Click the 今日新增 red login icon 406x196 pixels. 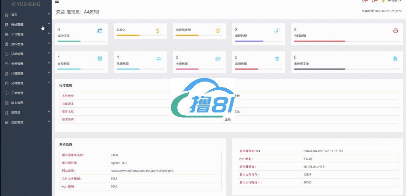[395, 30]
